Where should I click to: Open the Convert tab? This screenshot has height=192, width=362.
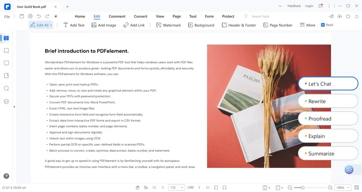(141, 16)
